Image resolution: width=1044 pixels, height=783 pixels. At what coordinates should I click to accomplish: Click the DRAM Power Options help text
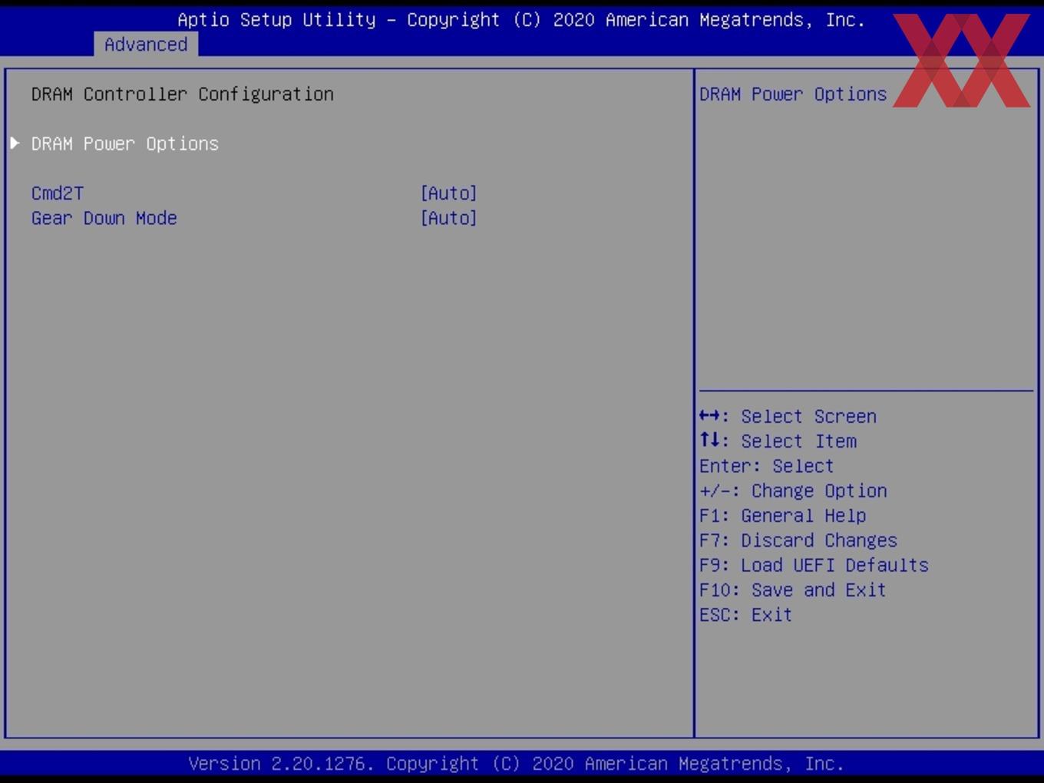(x=793, y=94)
